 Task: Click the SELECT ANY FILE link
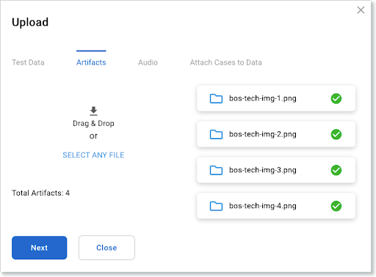coord(93,155)
